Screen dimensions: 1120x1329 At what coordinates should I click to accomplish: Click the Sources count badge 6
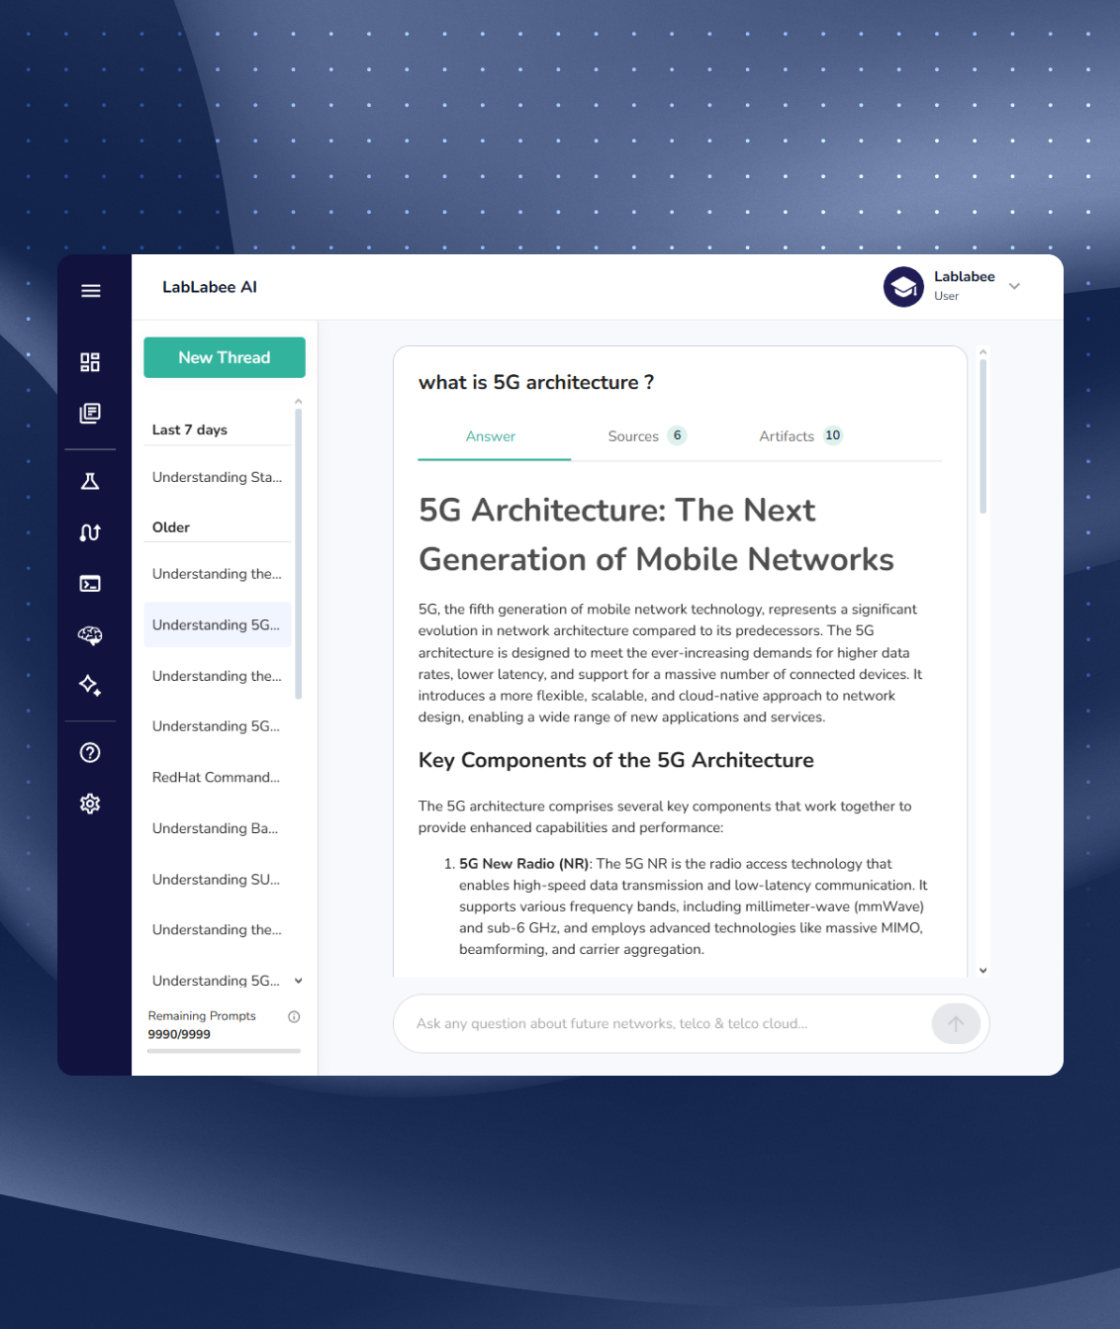pos(677,435)
